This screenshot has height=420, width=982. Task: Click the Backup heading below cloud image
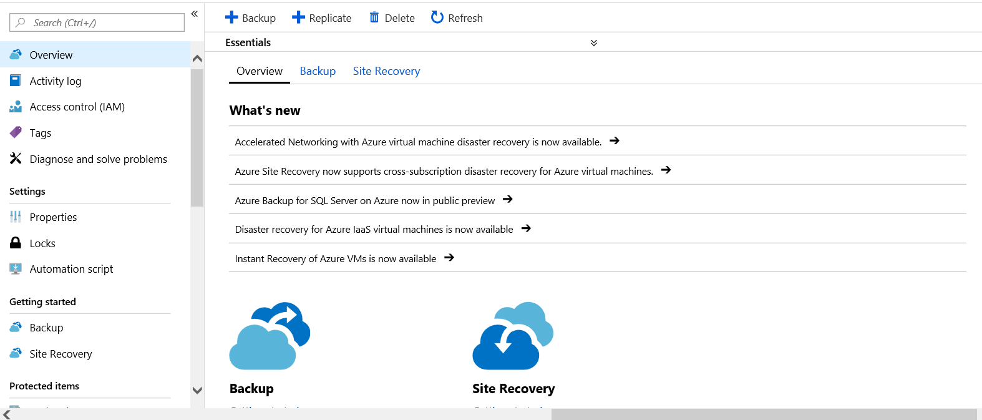point(251,388)
